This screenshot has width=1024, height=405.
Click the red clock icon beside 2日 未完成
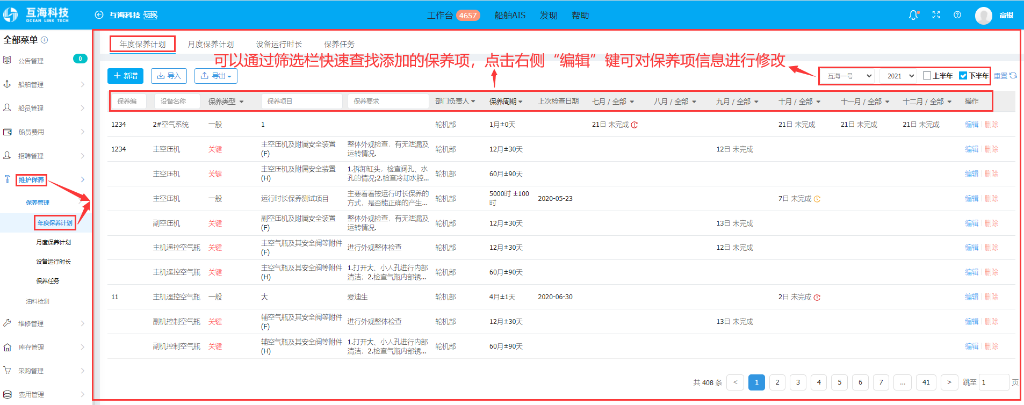point(817,297)
